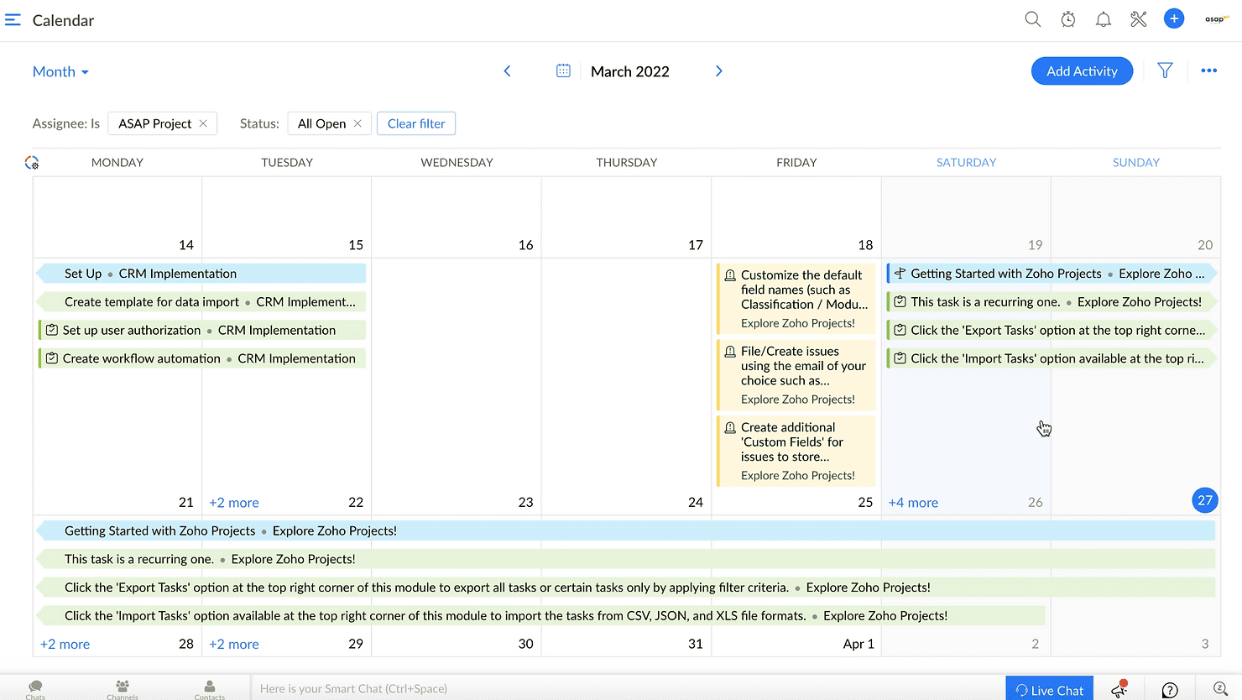This screenshot has height=700, width=1242.
Task: Open File/Create issues using the email issue
Action: click(796, 375)
